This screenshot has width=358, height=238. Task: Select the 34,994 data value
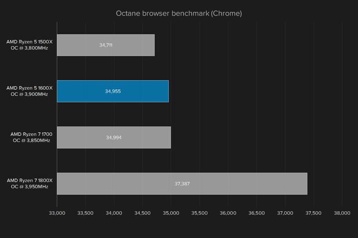pos(114,137)
